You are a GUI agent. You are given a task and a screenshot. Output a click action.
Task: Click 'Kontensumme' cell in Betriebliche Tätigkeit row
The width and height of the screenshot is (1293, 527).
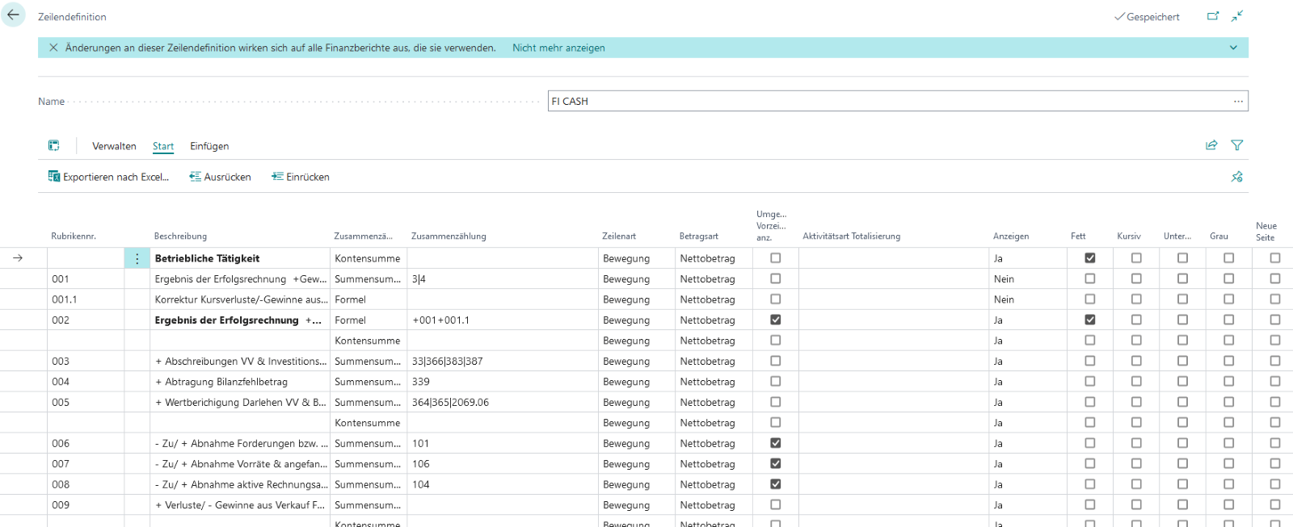point(369,258)
